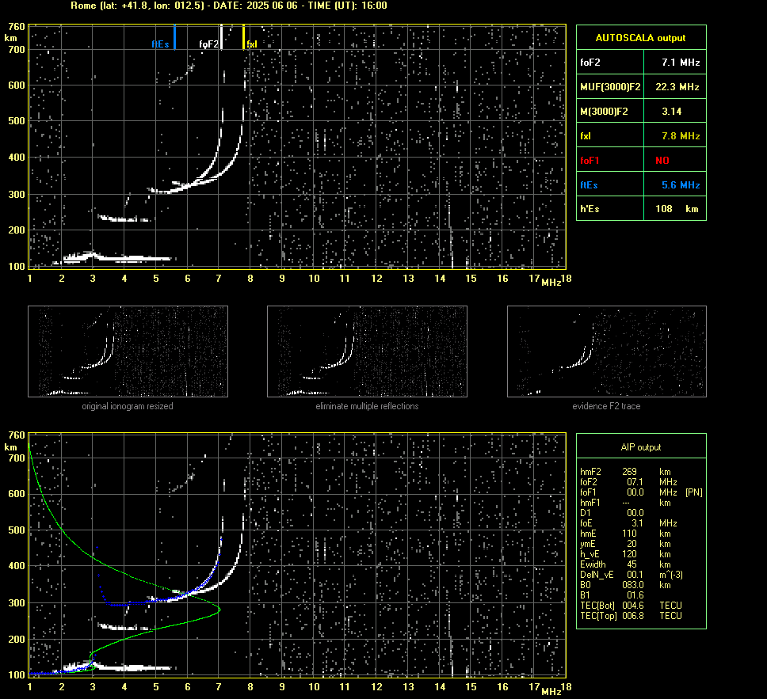This screenshot has height=699, width=767.
Task: Select the B0 value '083.0' in AIP output
Action: pos(633,585)
